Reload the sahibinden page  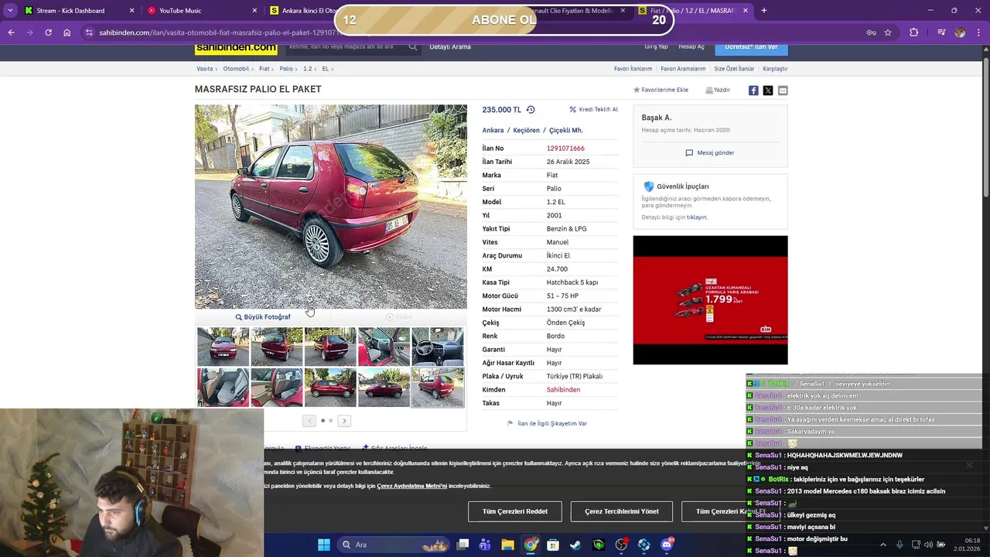click(x=48, y=32)
